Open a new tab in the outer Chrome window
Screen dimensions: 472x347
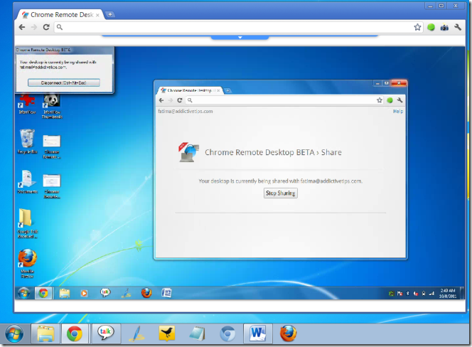pos(110,14)
